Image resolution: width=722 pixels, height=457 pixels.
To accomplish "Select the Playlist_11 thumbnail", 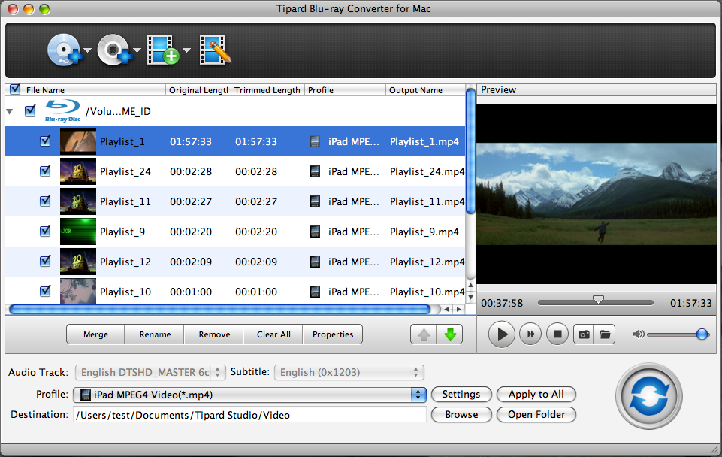I will (x=78, y=201).
